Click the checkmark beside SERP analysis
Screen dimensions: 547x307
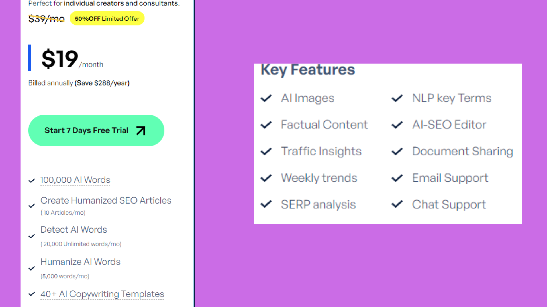266,204
